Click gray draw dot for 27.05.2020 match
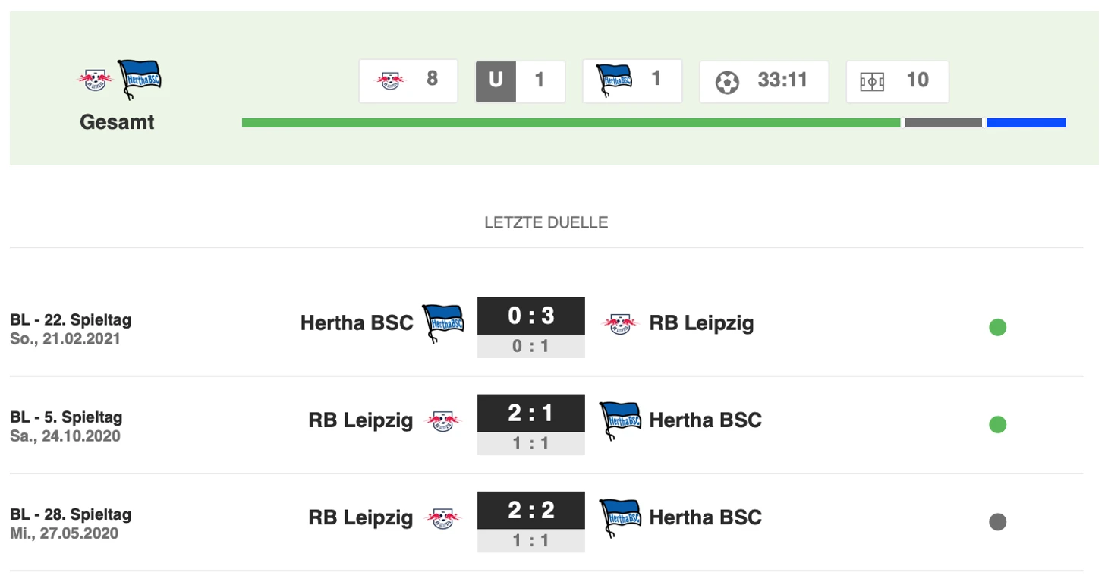Viewport: 1108px width, 585px height. 997,522
